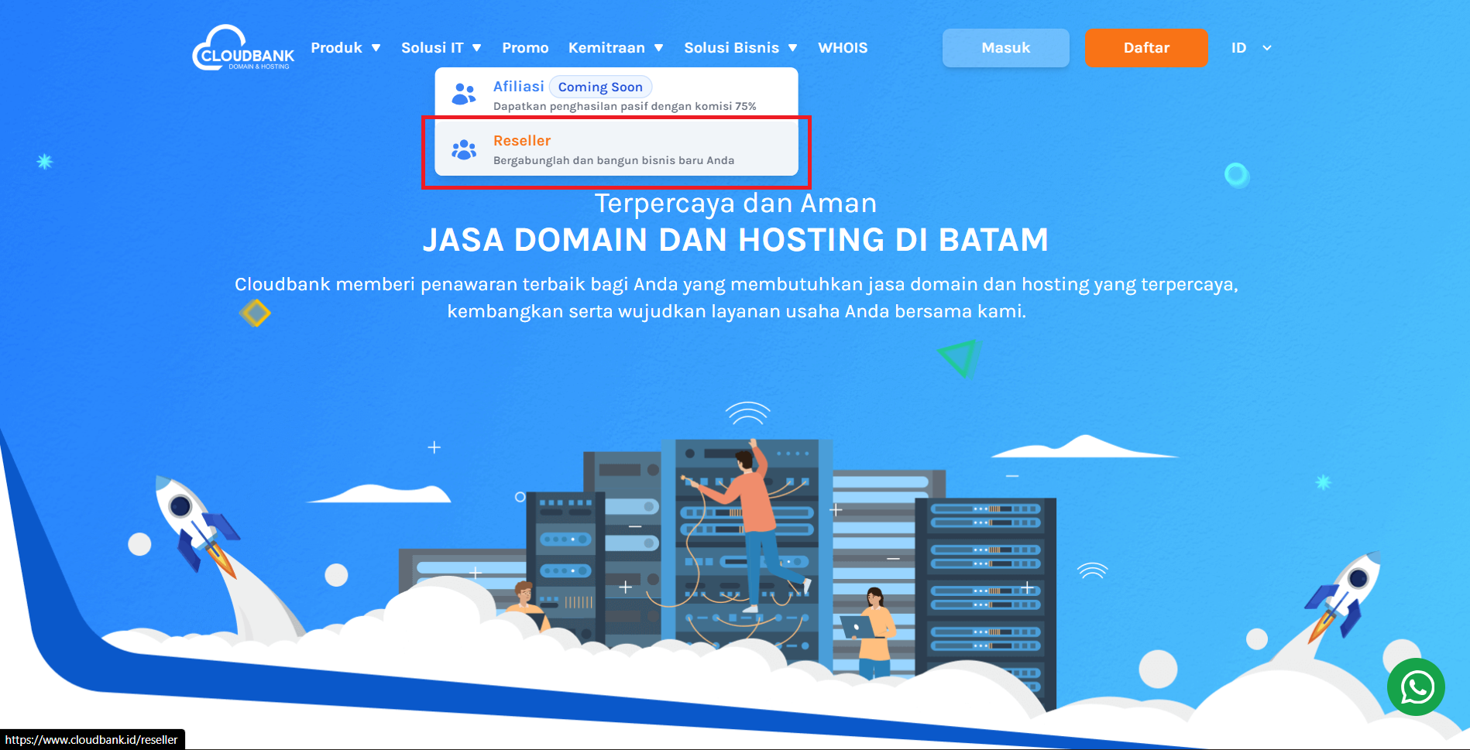Go to the Promo page
The height and width of the screenshot is (750, 1470).
click(525, 48)
